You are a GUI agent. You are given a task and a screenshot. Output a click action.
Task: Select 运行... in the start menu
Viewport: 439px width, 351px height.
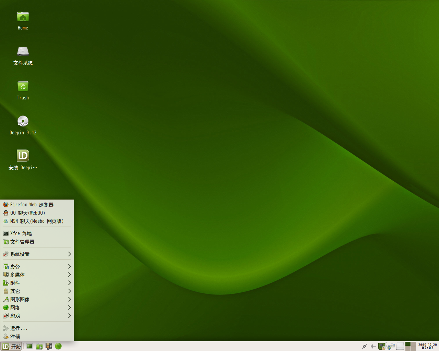click(x=37, y=328)
